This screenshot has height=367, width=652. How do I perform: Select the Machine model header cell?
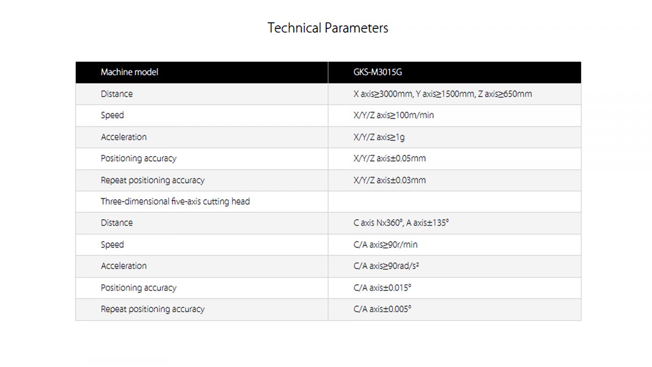(x=202, y=72)
